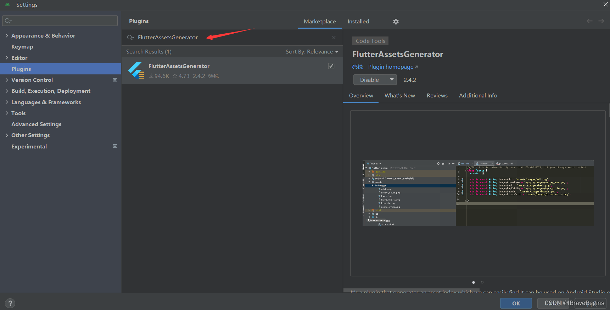The image size is (610, 310).
Task: Expand Build, Execution, Deployment section
Action: (x=7, y=91)
